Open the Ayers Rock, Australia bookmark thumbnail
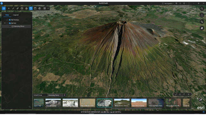The height and width of the screenshot is (116, 206). pos(139,103)
